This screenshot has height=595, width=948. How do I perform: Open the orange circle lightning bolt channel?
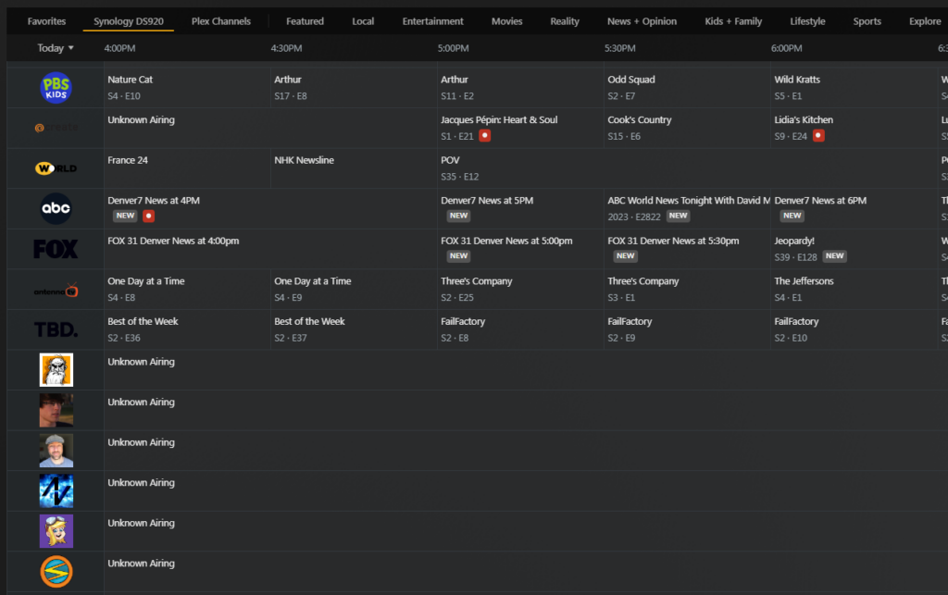(56, 572)
